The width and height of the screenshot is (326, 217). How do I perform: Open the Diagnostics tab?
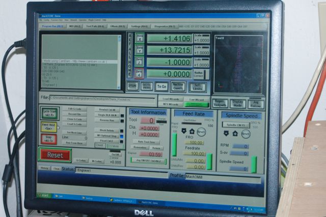pyautogui.click(x=165, y=26)
